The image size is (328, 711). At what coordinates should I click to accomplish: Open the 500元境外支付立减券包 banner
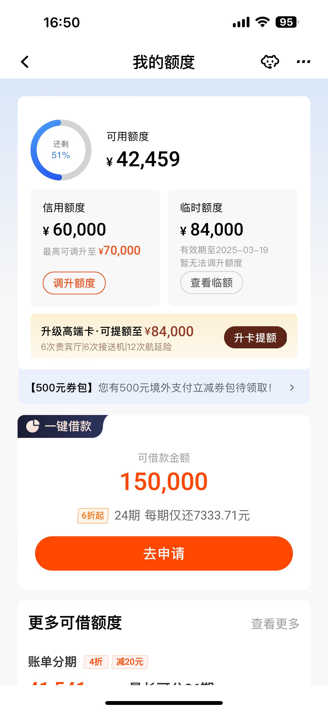(164, 388)
